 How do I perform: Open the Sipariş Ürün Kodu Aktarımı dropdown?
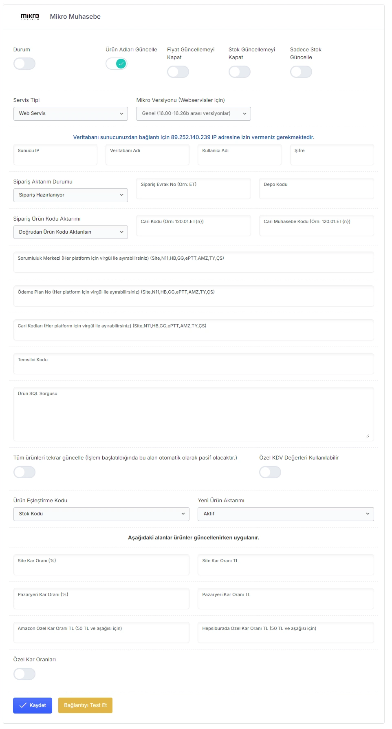pyautogui.click(x=70, y=232)
